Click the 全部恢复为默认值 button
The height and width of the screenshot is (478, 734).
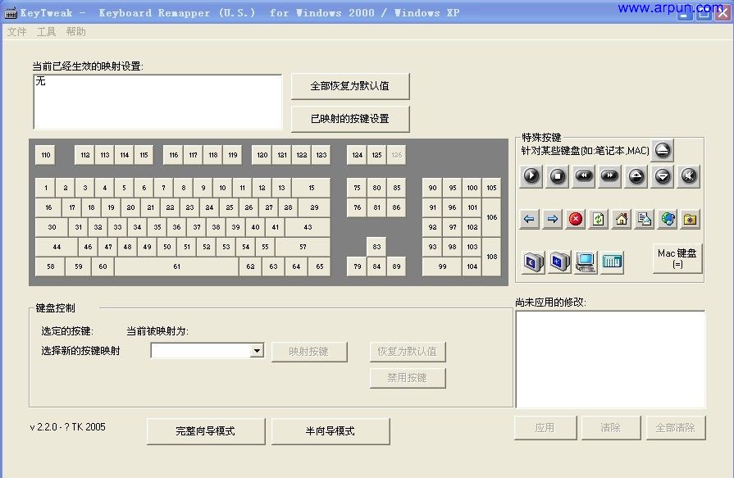click(350, 85)
